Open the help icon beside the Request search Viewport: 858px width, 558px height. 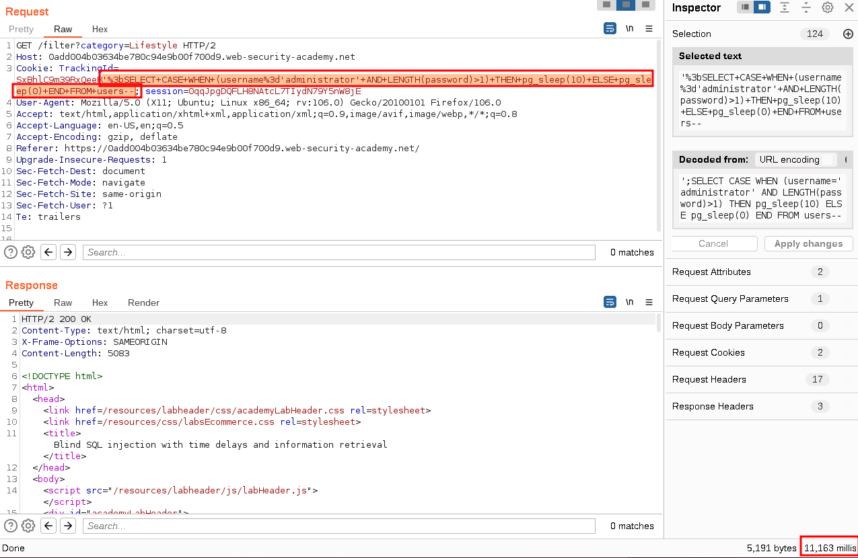[11, 252]
